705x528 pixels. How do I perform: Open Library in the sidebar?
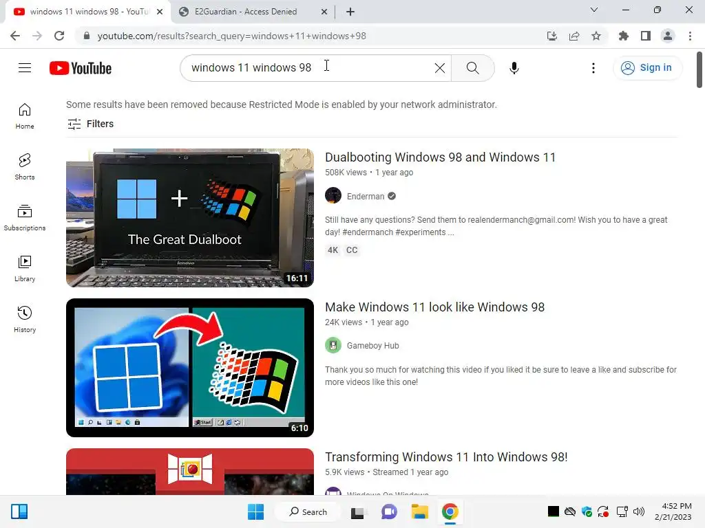(x=25, y=269)
